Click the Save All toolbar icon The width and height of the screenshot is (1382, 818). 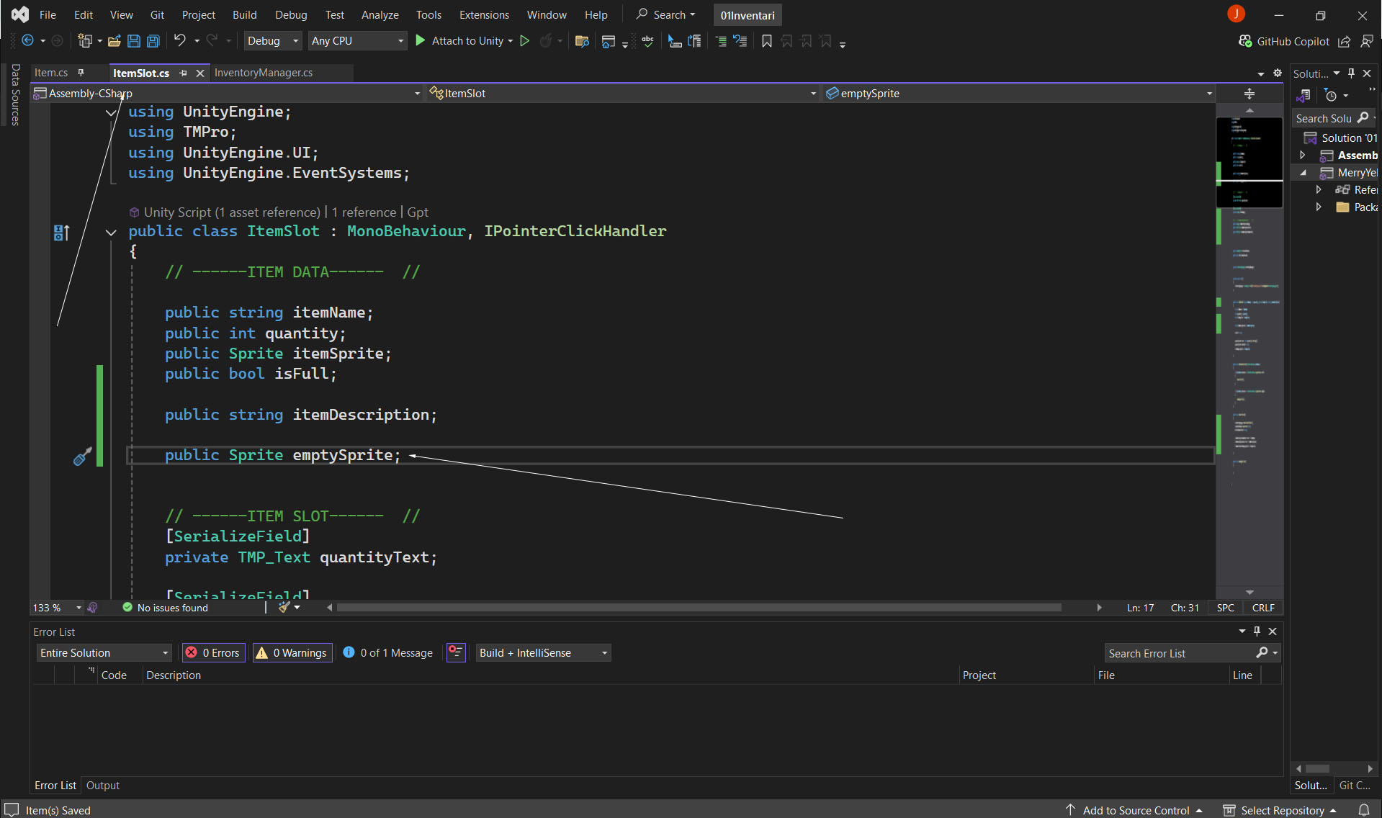(x=153, y=41)
